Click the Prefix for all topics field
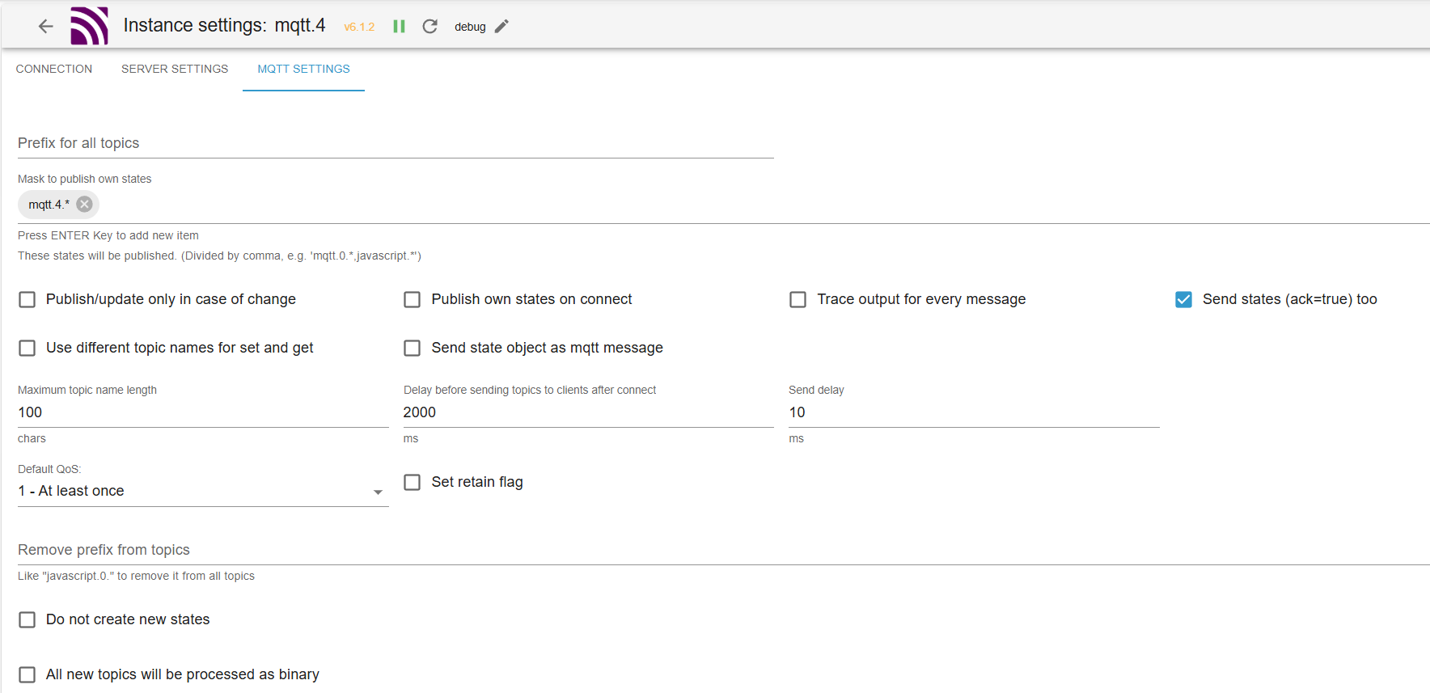1430x693 pixels. coord(395,144)
